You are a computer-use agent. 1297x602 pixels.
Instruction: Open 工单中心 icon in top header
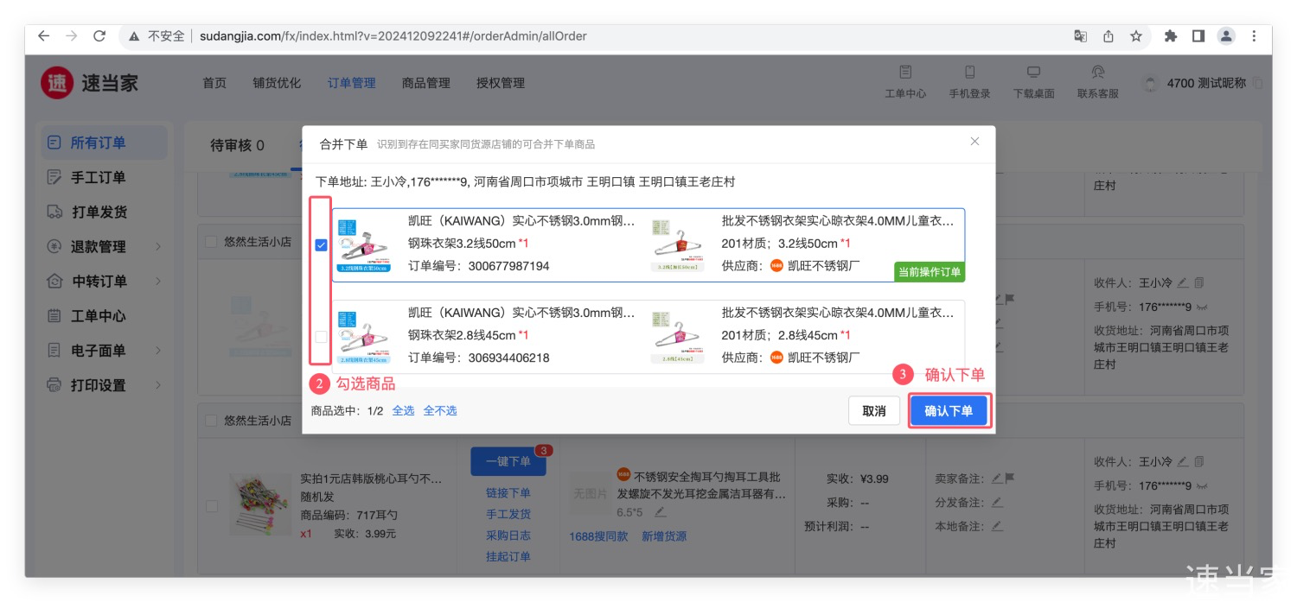904,73
